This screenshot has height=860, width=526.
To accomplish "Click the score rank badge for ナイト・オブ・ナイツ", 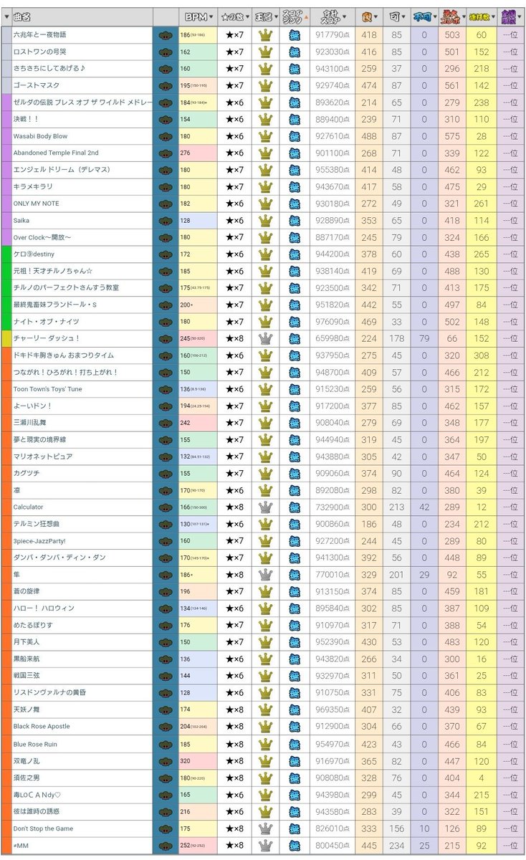I will [295, 321].
